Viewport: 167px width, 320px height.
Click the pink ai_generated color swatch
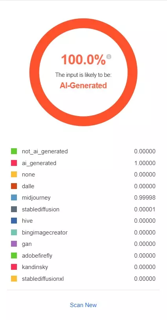click(14, 163)
